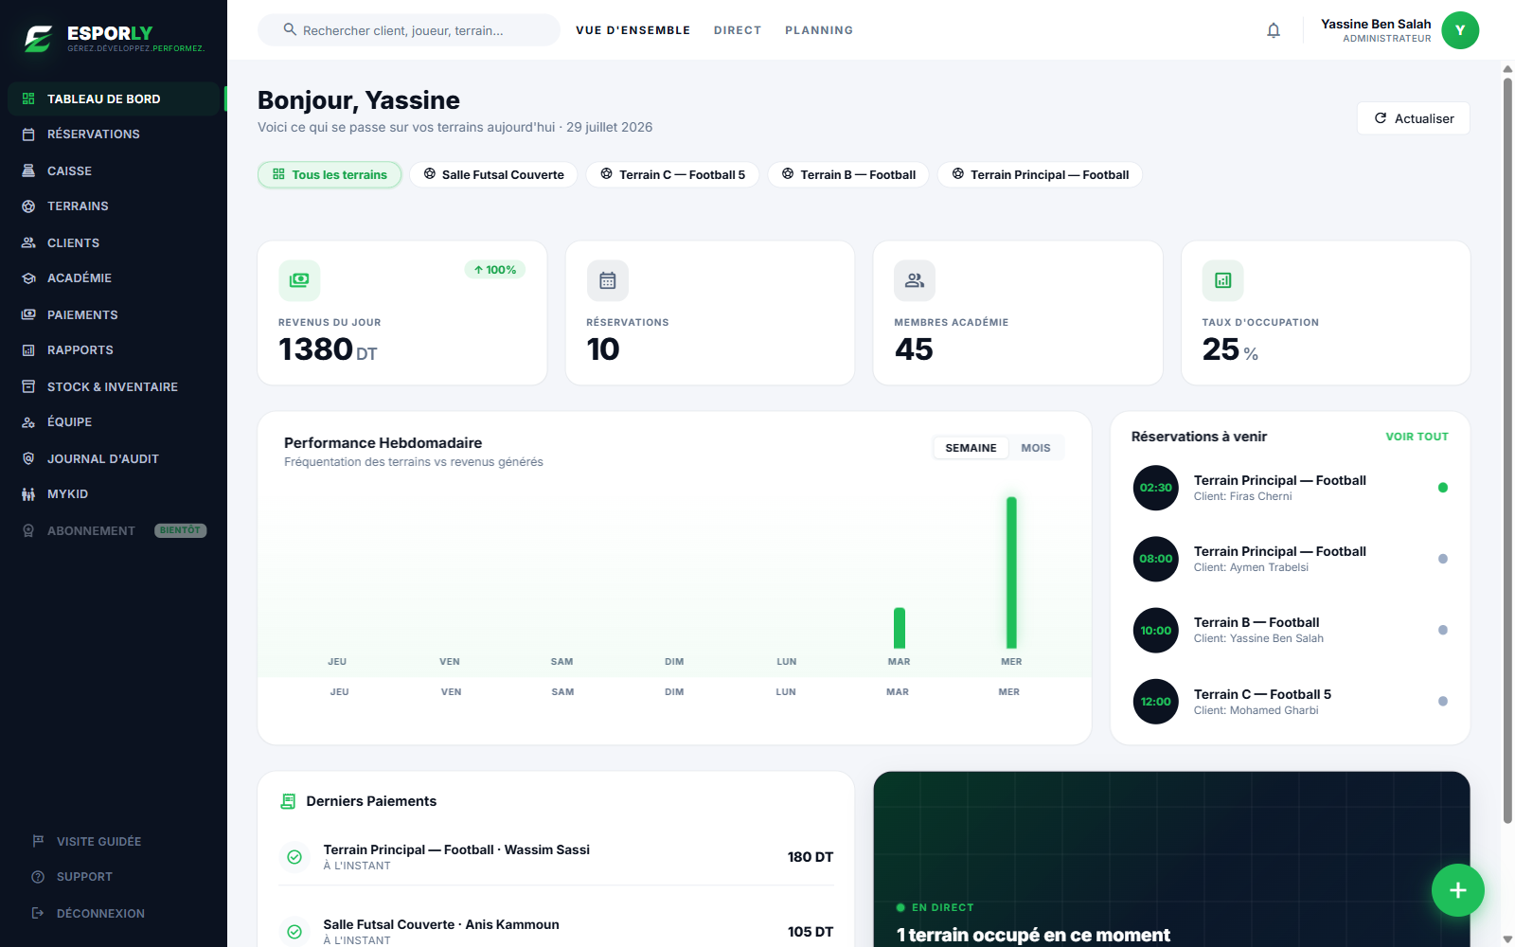Filter by Terrain B — Football chip

coord(848,174)
